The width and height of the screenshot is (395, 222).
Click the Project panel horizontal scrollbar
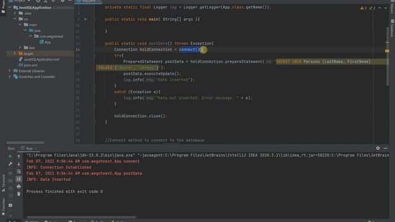tap(25, 142)
